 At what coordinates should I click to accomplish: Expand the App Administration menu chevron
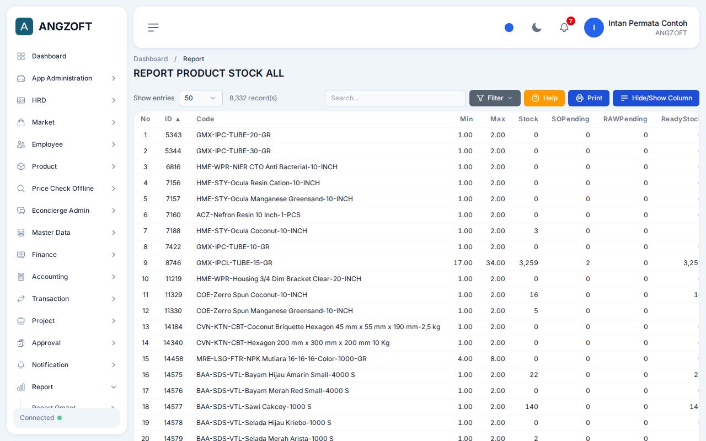114,78
